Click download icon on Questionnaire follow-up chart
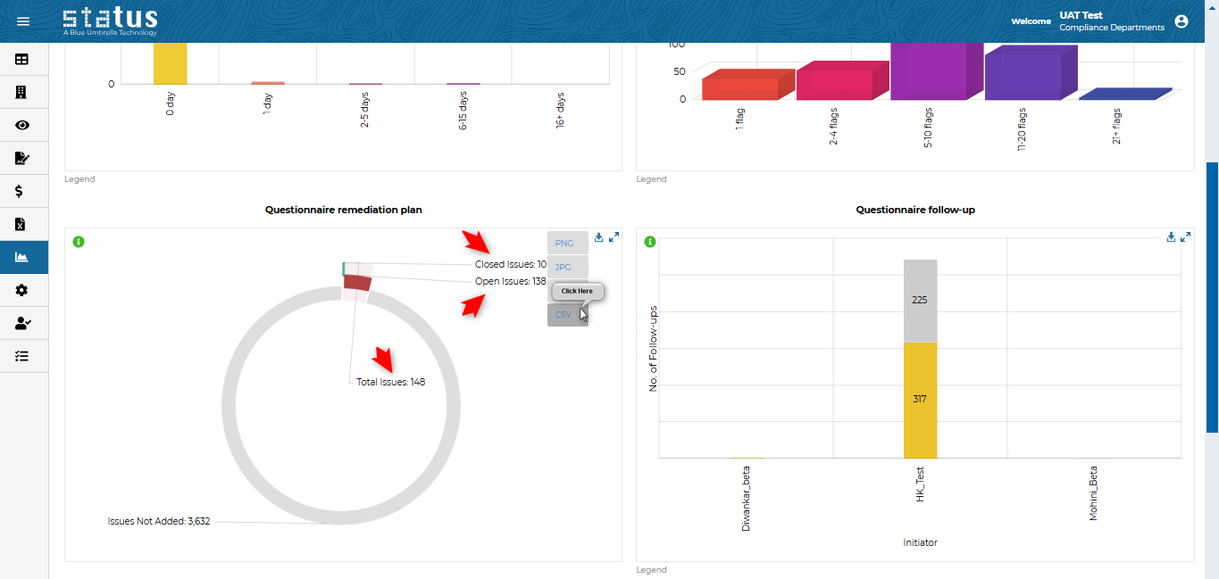The width and height of the screenshot is (1219, 579). pyautogui.click(x=1171, y=237)
